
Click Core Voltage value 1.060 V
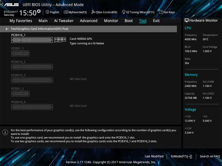tap(207, 51)
